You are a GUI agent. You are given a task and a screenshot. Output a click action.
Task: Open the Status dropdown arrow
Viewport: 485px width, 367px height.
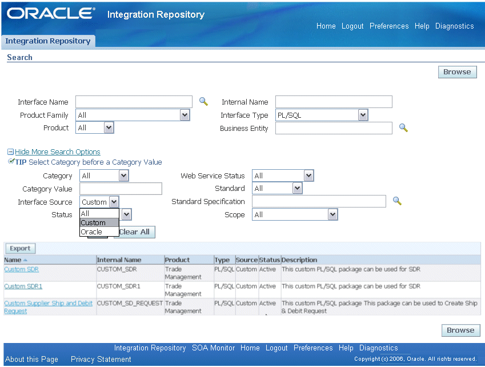coord(126,214)
